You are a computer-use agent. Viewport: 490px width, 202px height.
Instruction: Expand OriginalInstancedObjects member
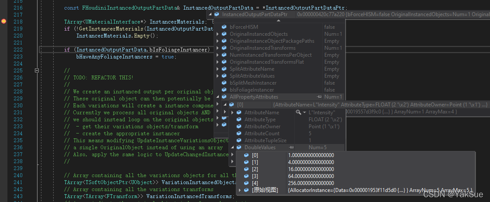click(x=218, y=34)
